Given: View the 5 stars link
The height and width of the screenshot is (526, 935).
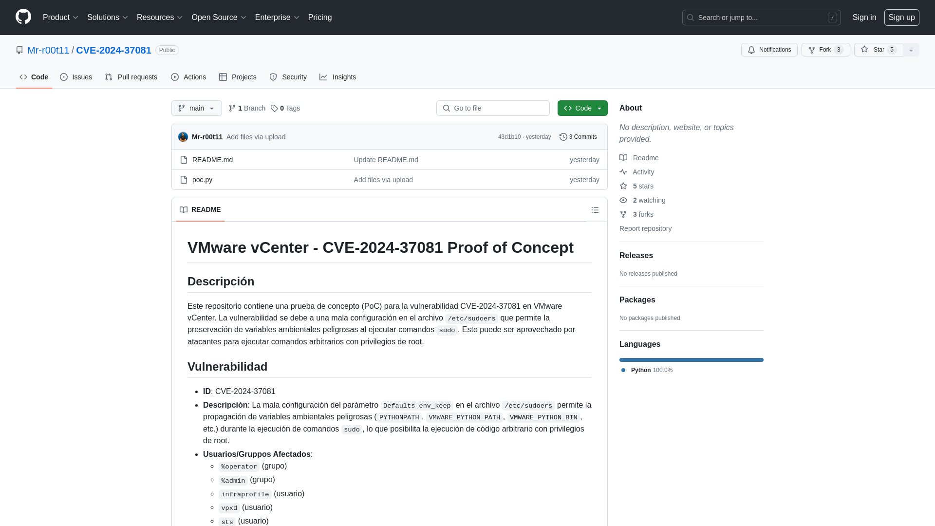Looking at the screenshot, I should pos(636,186).
